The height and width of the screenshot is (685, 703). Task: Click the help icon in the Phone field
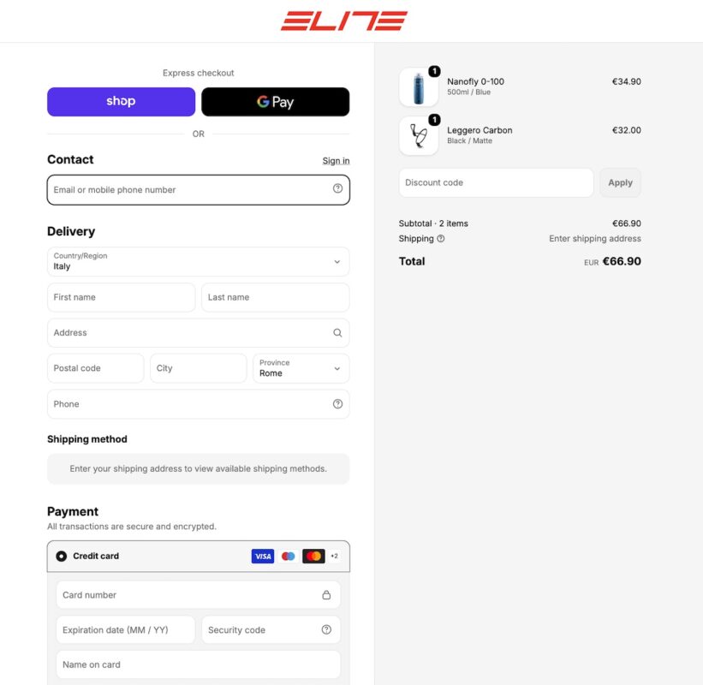coord(337,404)
